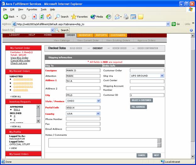
Task: Open the Media globe toolbar button
Action: (93, 17)
